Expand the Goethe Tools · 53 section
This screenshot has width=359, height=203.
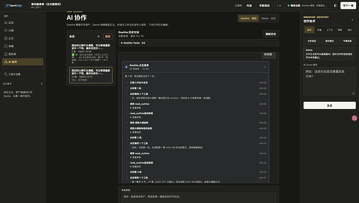coord(199,43)
